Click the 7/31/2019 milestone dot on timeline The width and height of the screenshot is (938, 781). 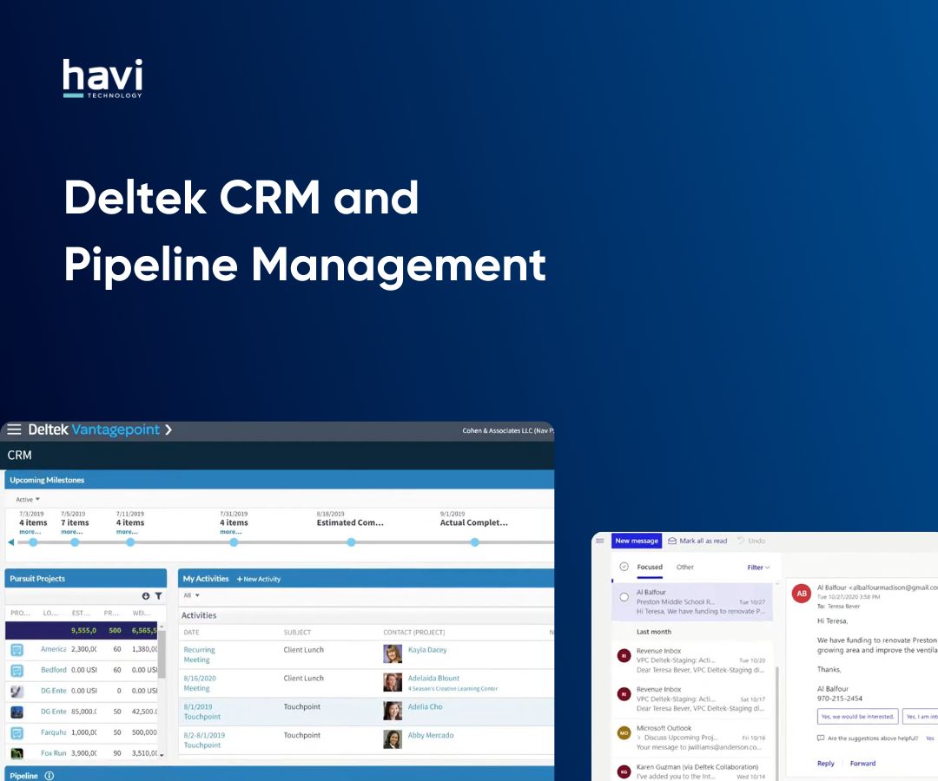pyautogui.click(x=234, y=542)
